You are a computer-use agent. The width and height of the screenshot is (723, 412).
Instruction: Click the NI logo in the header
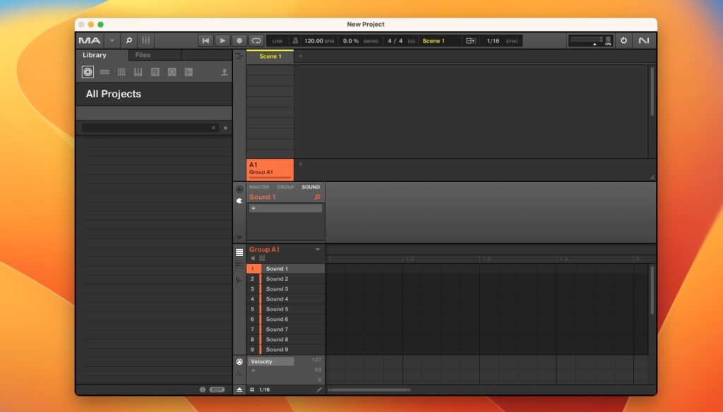coord(643,40)
